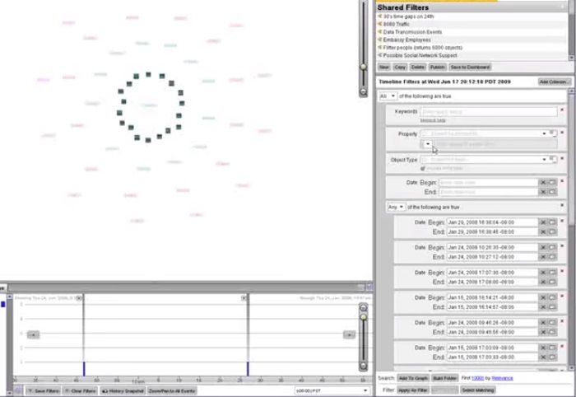This screenshot has width=576, height=397.
Task: Click the Clear Filters button
Action: pyautogui.click(x=80, y=390)
